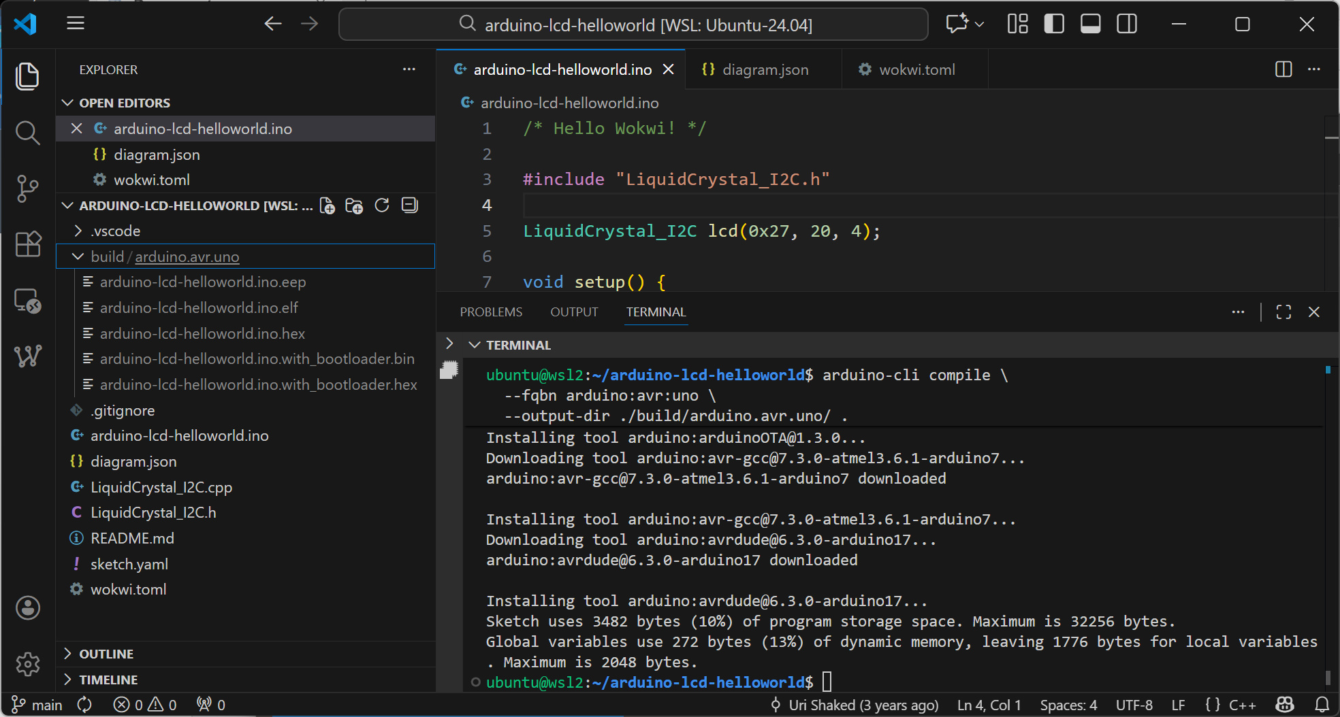Toggle the bottom panel visibility
The width and height of the screenshot is (1340, 717).
pos(1090,24)
